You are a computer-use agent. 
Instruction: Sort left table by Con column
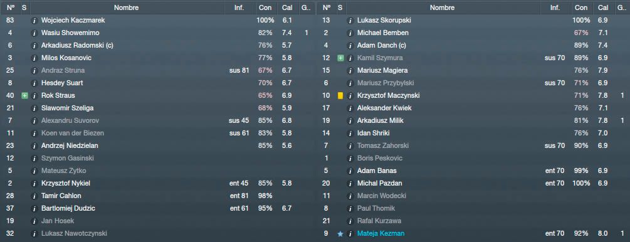pyautogui.click(x=265, y=8)
